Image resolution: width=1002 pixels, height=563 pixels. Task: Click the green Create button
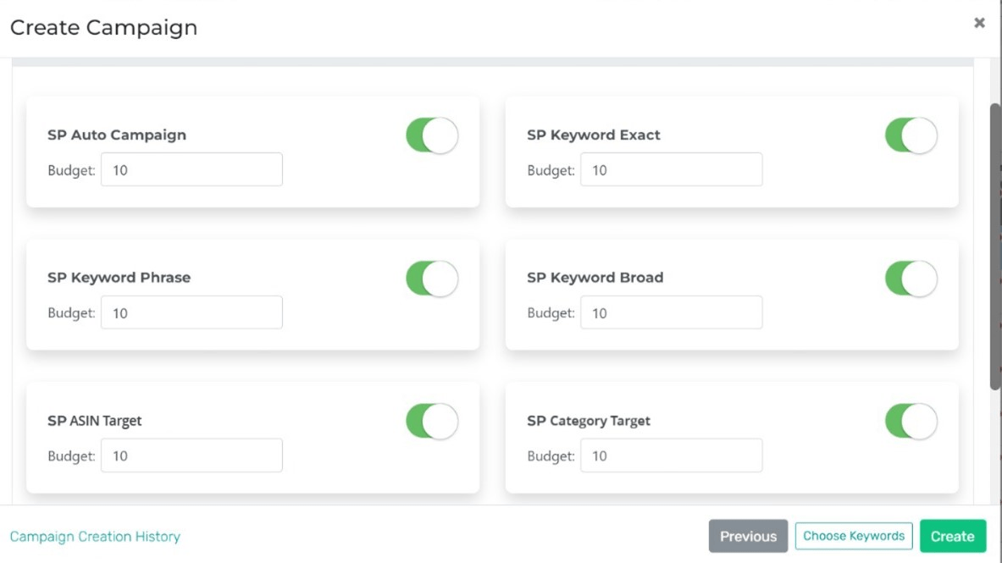click(x=953, y=536)
